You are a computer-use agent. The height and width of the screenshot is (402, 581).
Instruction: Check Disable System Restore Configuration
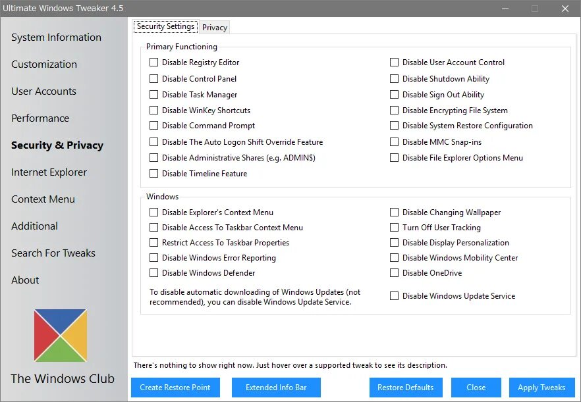pyautogui.click(x=394, y=126)
